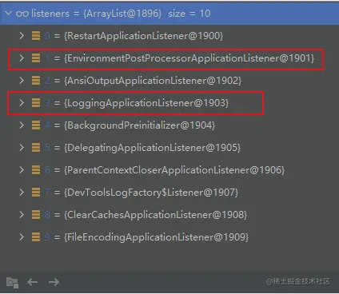The height and width of the screenshot is (294, 339).
Task: Expand the DelegatingApplicationListener@1905 chevron
Action: 22,148
